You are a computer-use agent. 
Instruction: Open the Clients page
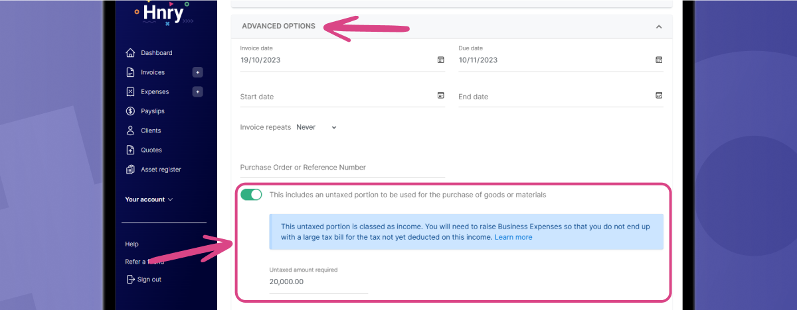click(x=151, y=130)
